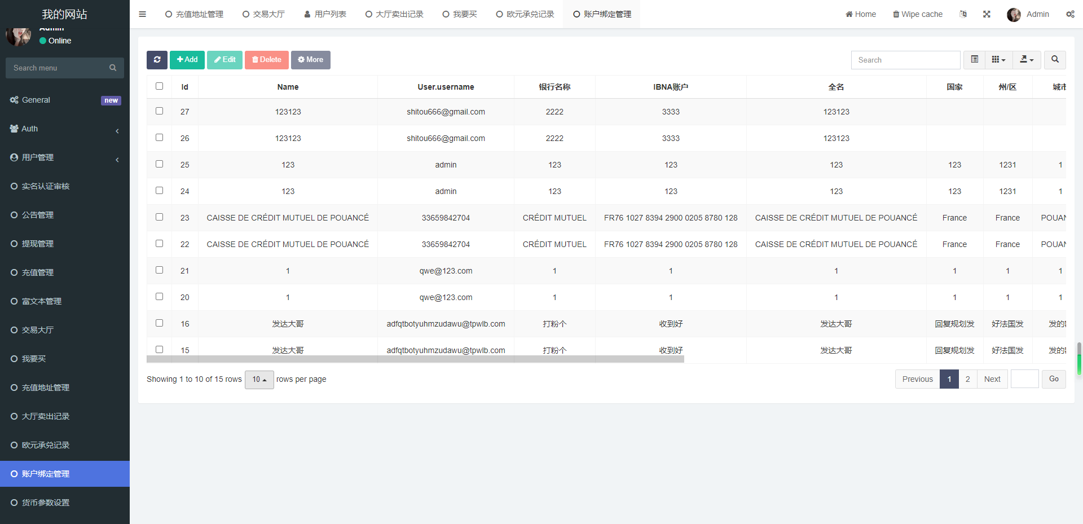Open the export dropdown in table toolbar

pyautogui.click(x=1026, y=60)
